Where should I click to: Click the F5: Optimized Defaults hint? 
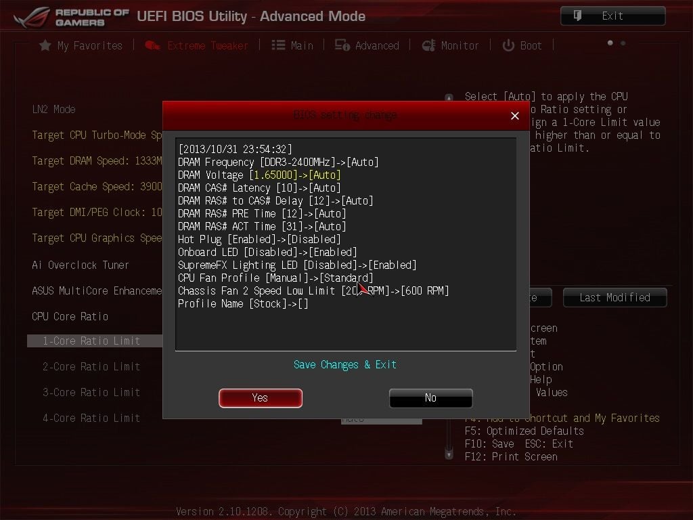(x=524, y=431)
